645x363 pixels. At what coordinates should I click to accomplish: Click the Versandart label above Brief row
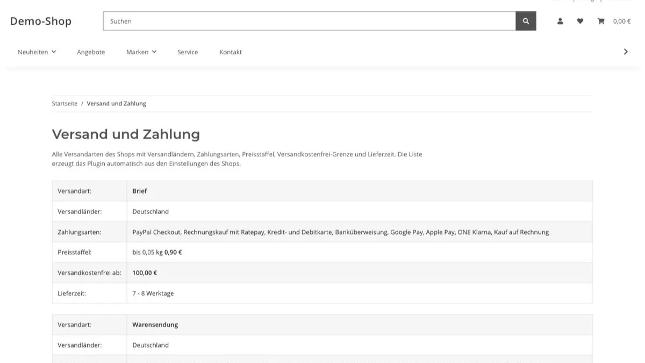[74, 191]
